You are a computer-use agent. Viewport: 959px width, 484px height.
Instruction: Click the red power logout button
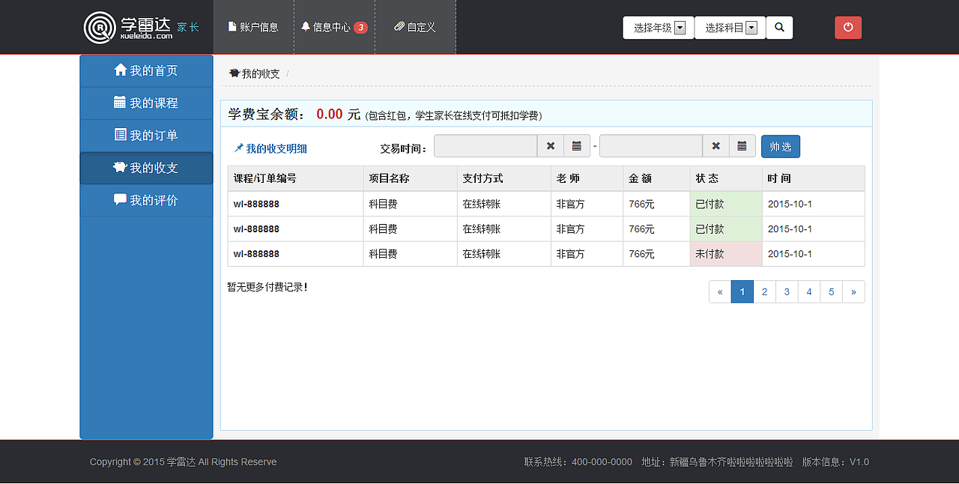pyautogui.click(x=848, y=28)
